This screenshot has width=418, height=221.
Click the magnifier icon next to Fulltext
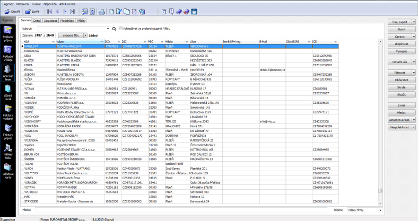coord(114,29)
